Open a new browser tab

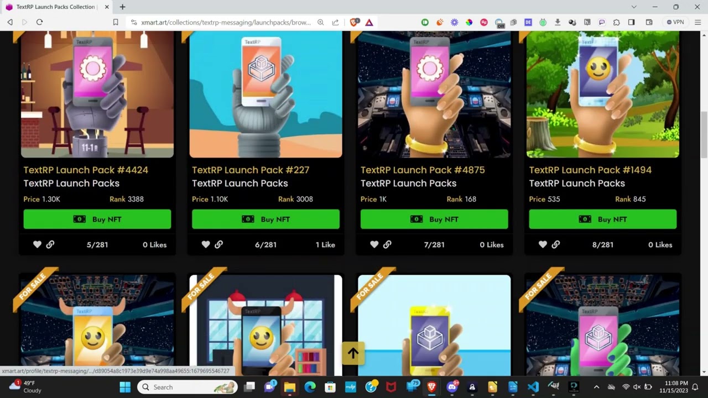(x=122, y=7)
